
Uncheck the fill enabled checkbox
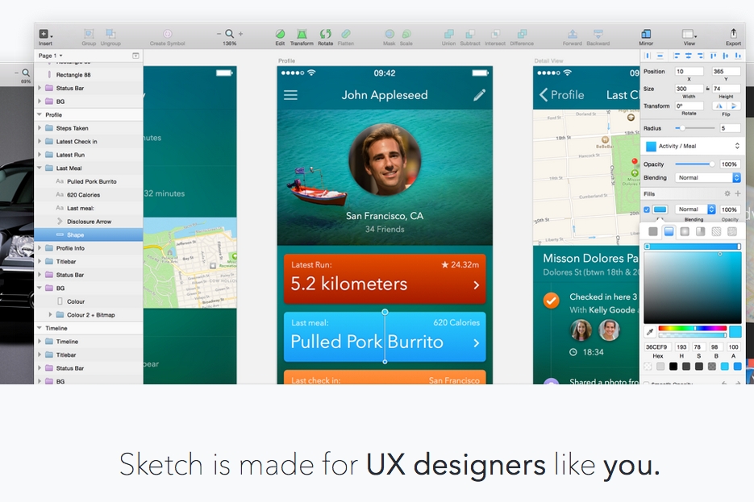[647, 210]
